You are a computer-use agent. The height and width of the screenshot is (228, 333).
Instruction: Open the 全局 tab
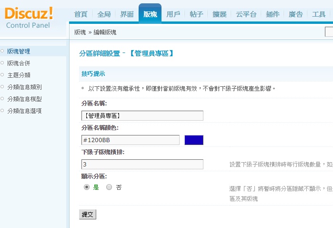click(x=104, y=14)
